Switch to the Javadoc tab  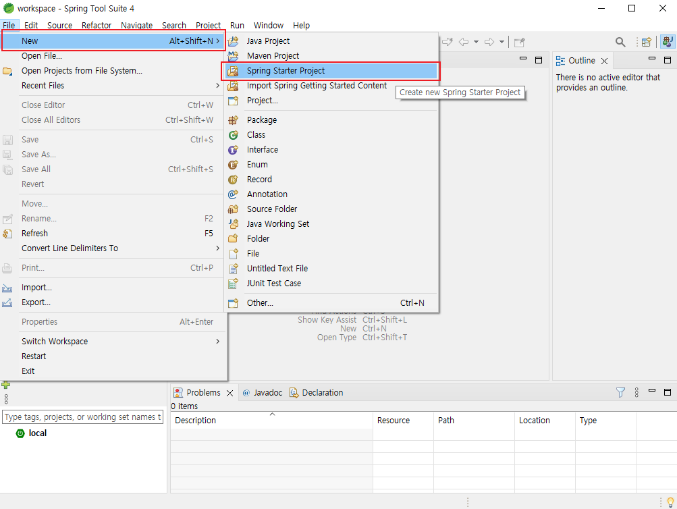pos(263,393)
